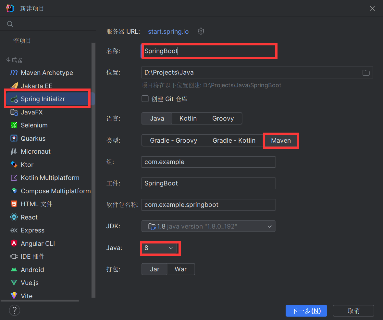Select Groovy as the language
383x320 pixels.
(223, 119)
